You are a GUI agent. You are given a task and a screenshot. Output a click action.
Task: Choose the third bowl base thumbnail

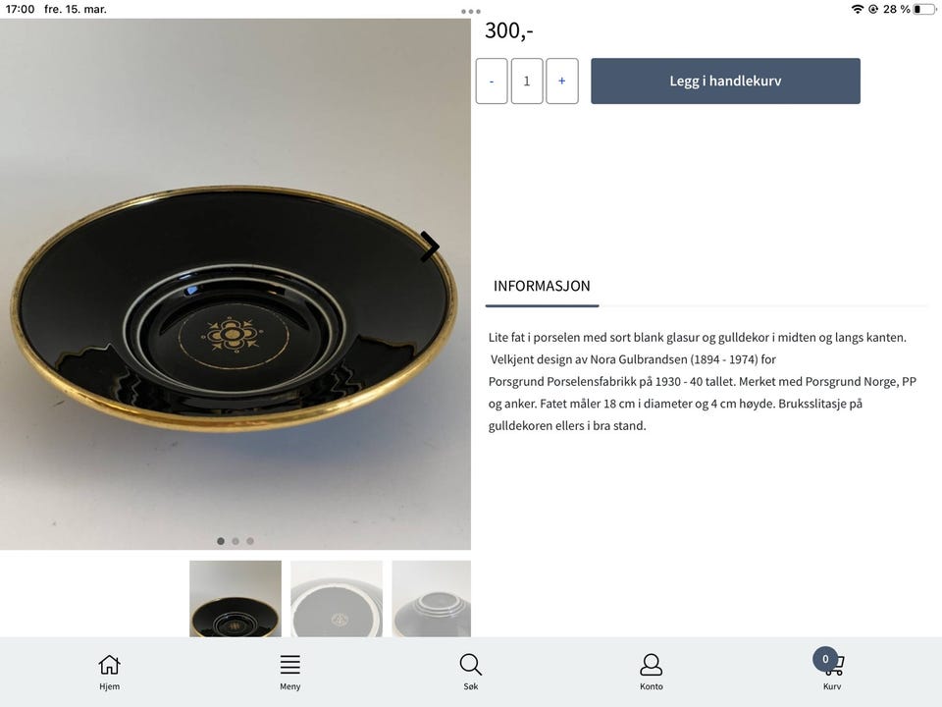pyautogui.click(x=432, y=599)
